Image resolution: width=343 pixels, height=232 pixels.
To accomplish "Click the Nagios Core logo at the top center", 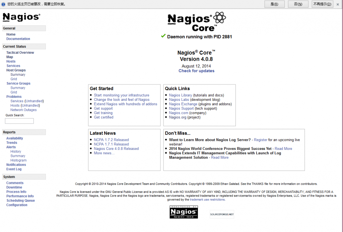I will pos(197,22).
